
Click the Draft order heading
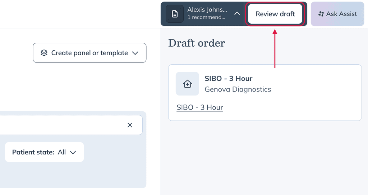(x=197, y=43)
